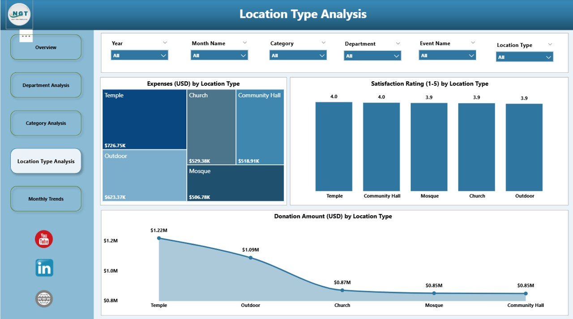Click the LinkedIn icon in the sidebar
Screen dimensions: 573x319
(x=43, y=268)
